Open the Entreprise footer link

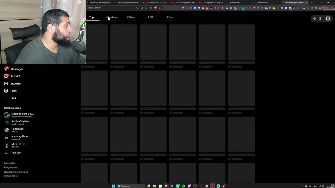(x=10, y=163)
